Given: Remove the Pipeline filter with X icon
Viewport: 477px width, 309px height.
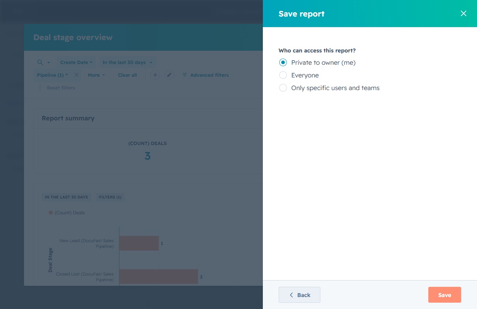Looking at the screenshot, I should tap(76, 75).
